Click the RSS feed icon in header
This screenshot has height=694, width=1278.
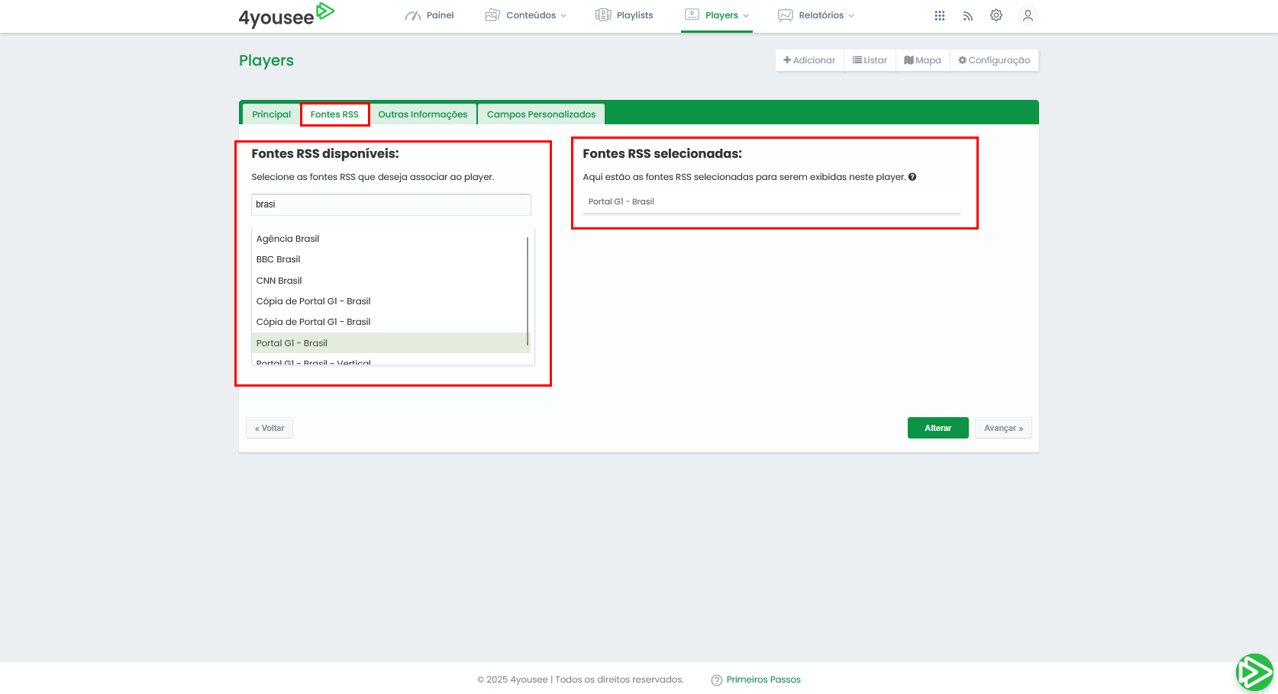pyautogui.click(x=968, y=16)
